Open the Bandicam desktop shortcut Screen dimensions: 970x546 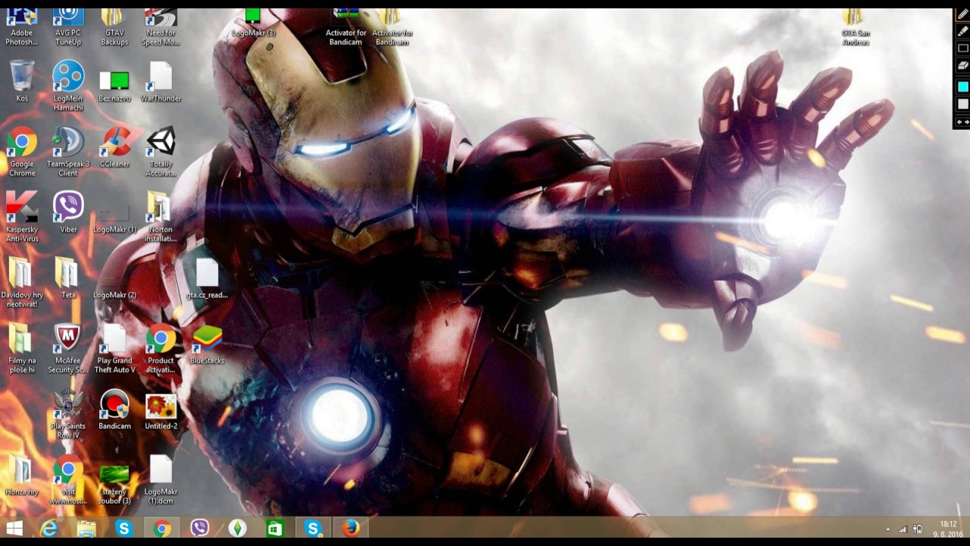pyautogui.click(x=114, y=410)
